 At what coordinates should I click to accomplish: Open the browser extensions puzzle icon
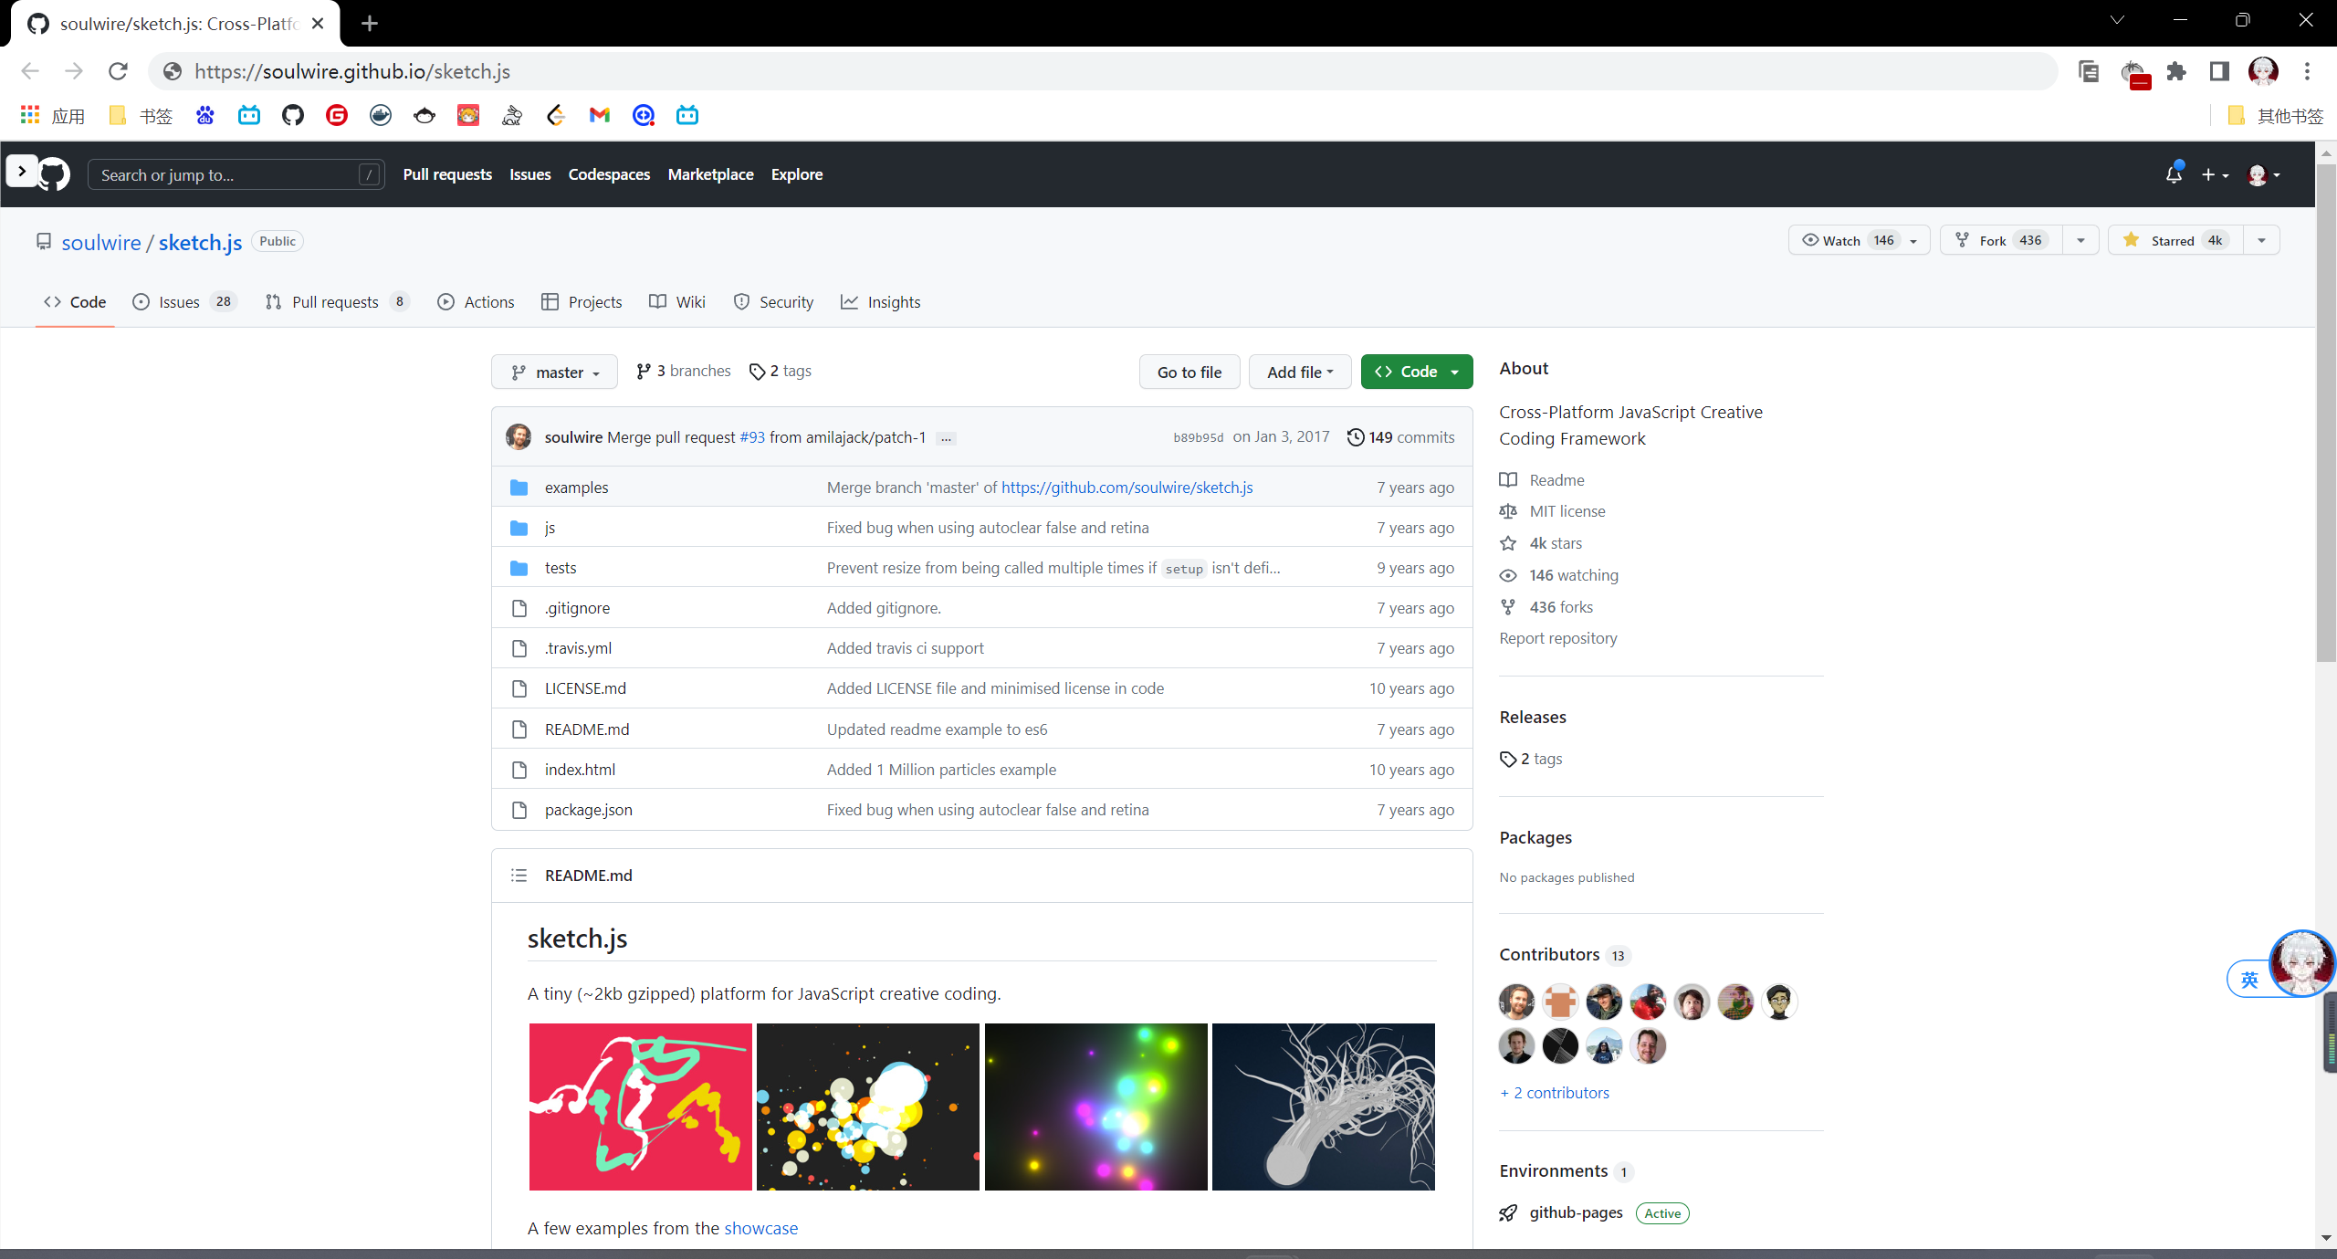click(x=2177, y=71)
